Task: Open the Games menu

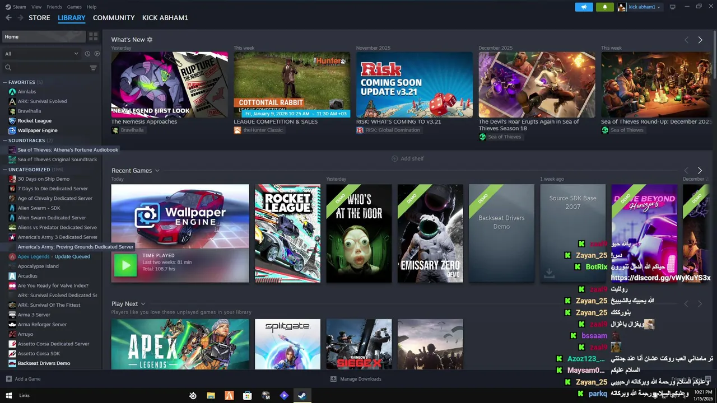Action: 74,7
